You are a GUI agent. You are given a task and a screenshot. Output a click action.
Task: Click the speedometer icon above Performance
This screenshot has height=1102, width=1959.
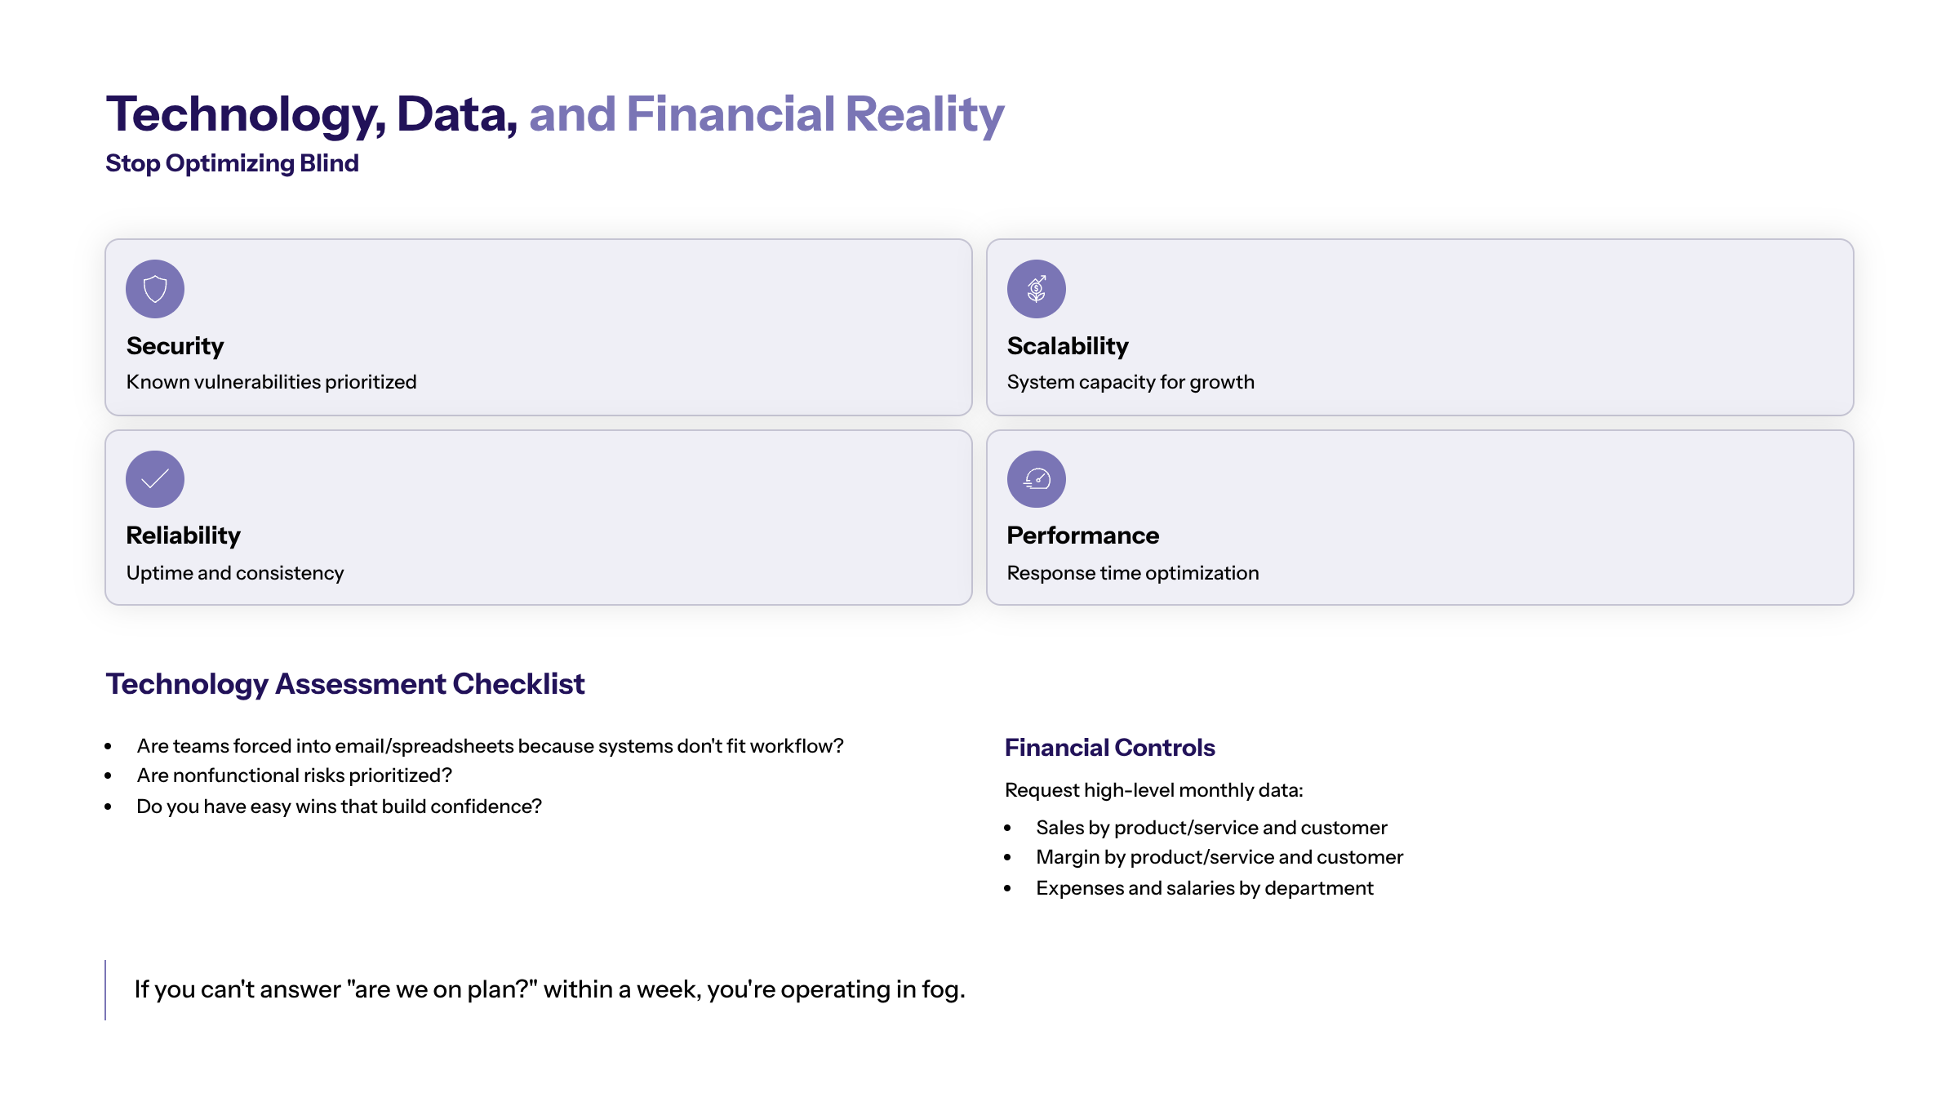[1037, 479]
